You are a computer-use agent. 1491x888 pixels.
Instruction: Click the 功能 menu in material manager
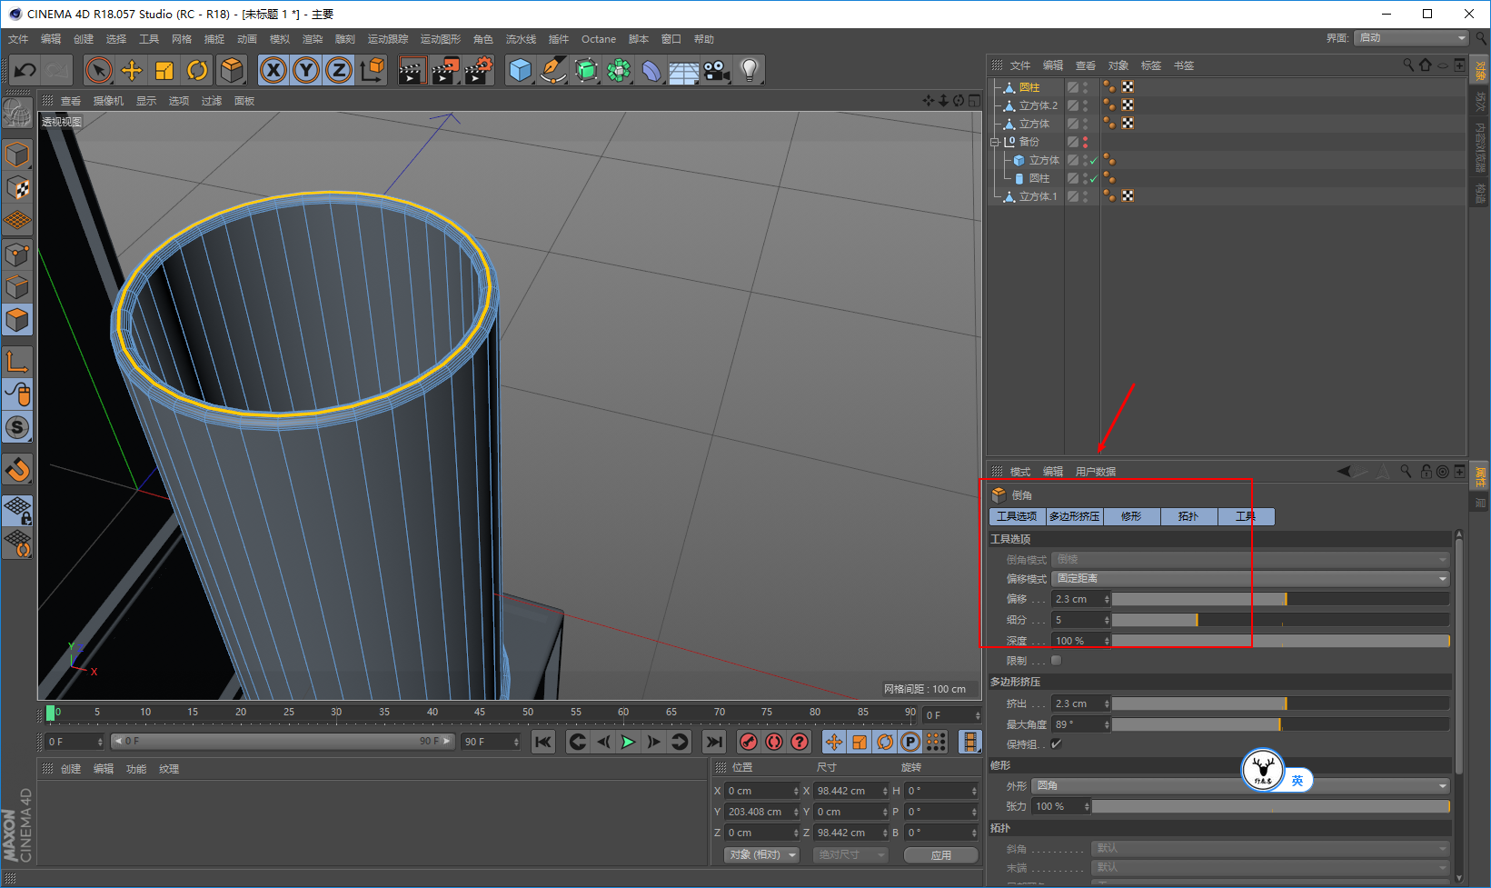[136, 769]
